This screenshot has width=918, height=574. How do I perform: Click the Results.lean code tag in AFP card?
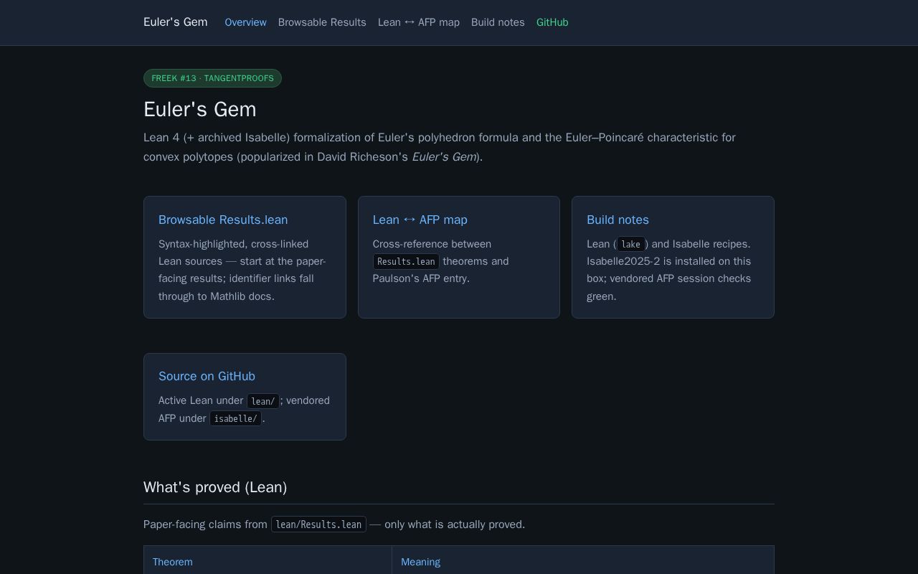point(406,262)
